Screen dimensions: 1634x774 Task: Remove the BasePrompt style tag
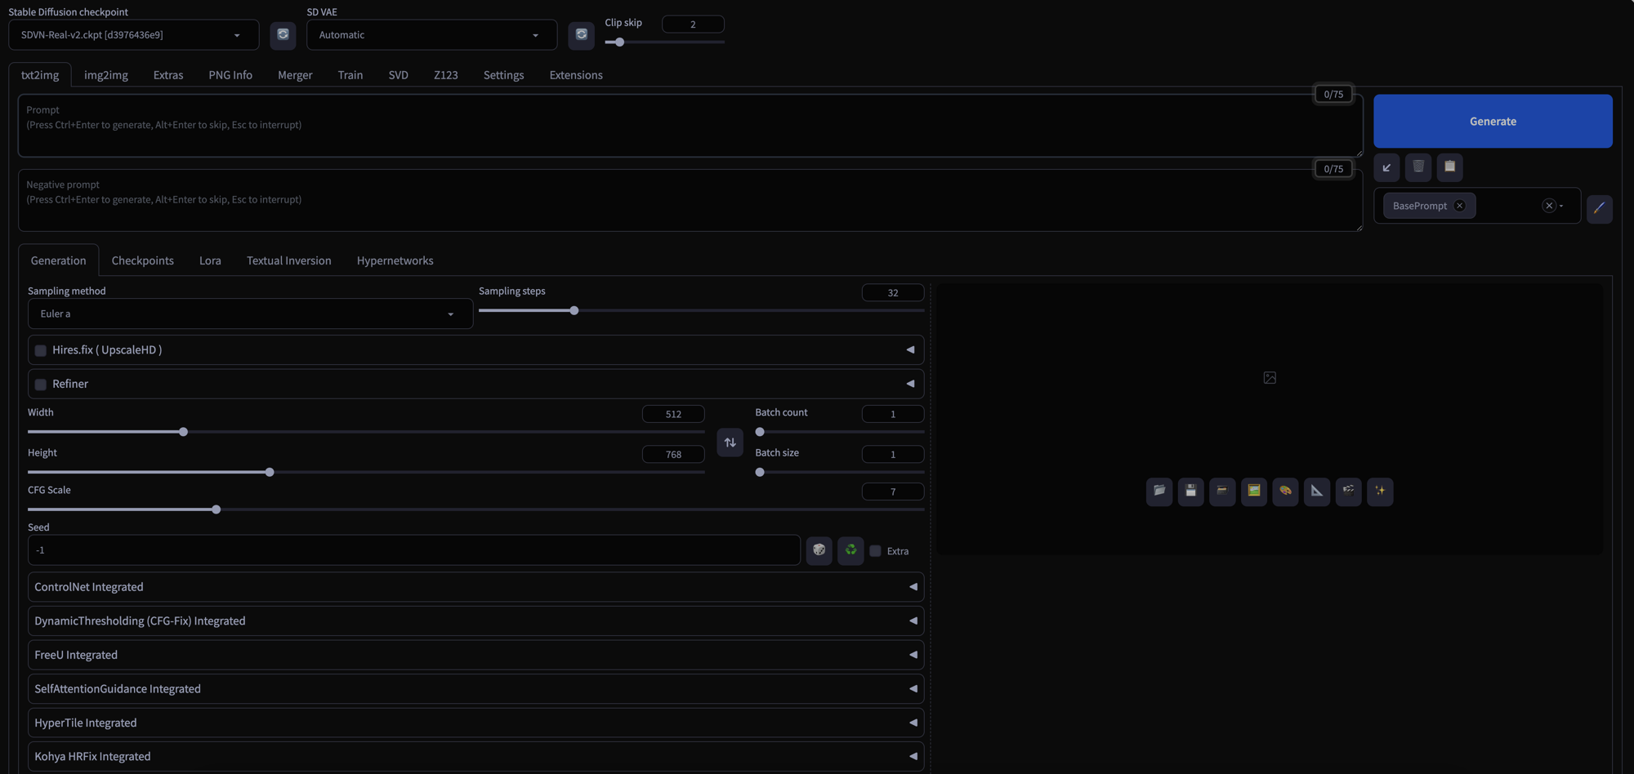pyautogui.click(x=1459, y=206)
